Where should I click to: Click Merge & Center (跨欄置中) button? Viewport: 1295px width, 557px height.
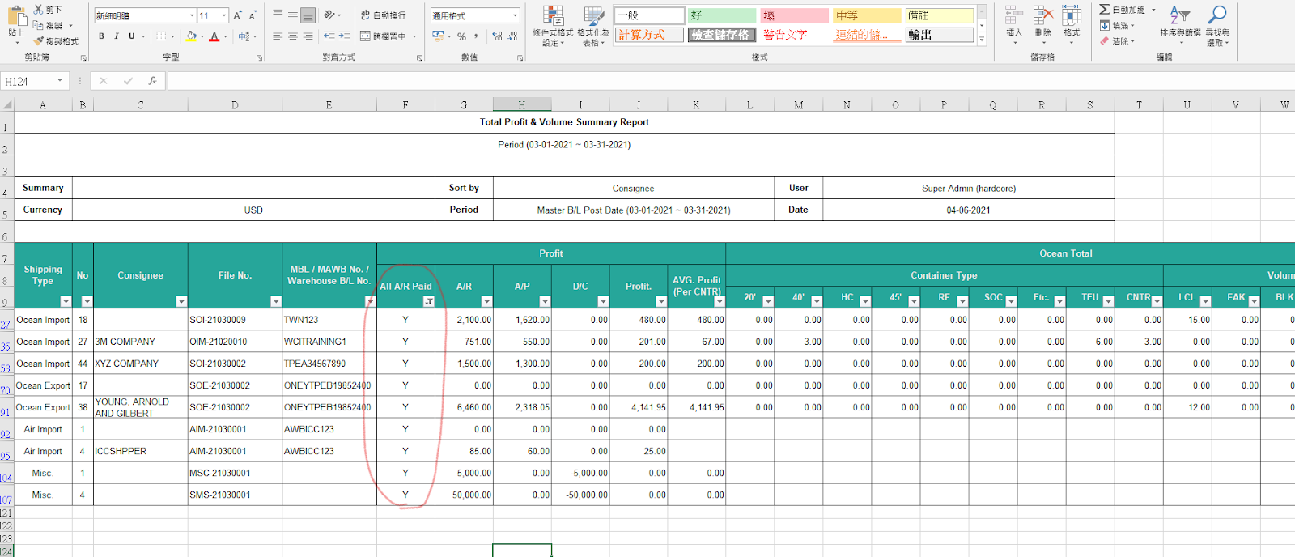click(383, 36)
